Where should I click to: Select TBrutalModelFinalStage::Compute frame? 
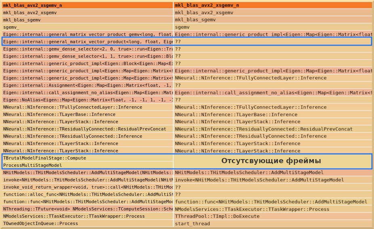[x=87, y=158]
